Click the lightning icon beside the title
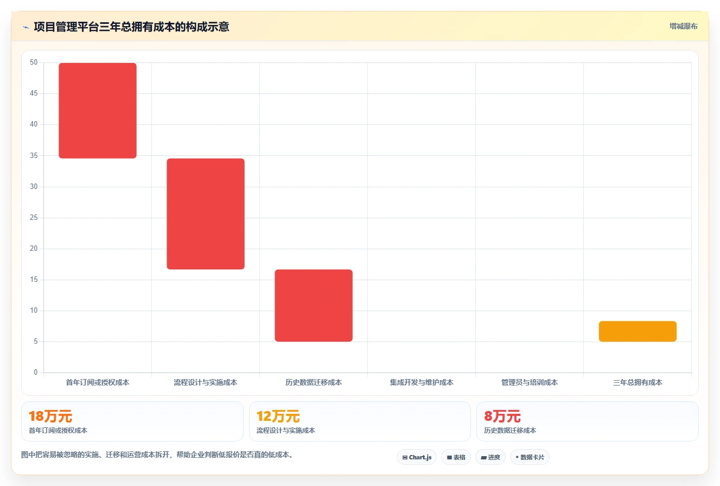 point(26,27)
